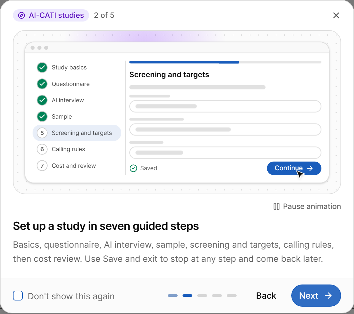Click the AI-CATI studies compass badge

click(51, 15)
